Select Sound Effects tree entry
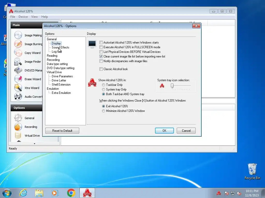The width and height of the screenshot is (265, 198). tap(61, 47)
